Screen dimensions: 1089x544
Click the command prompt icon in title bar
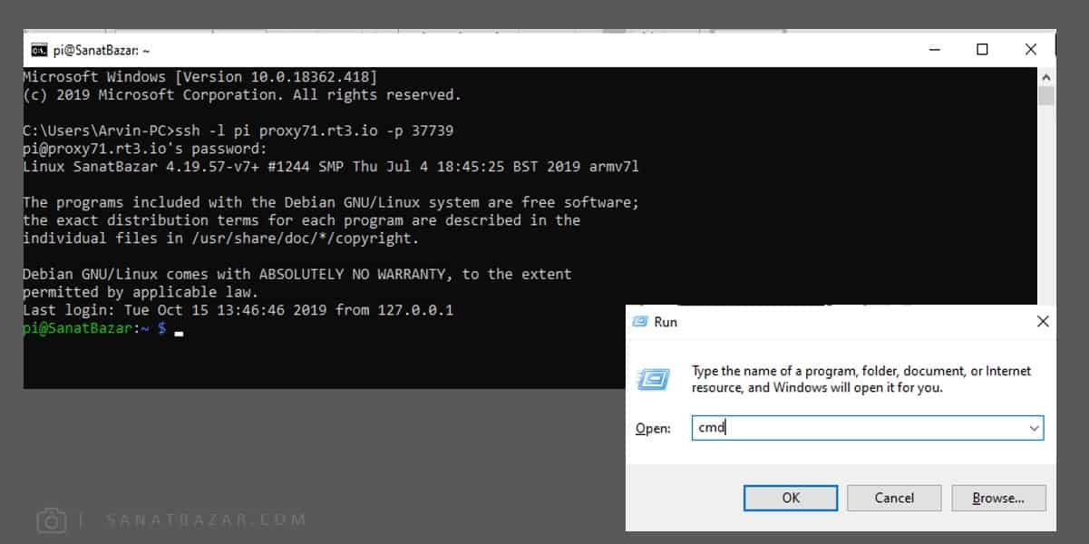coord(39,50)
